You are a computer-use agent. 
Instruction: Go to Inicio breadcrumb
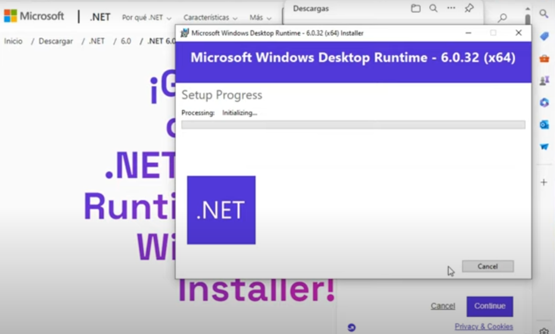tap(13, 41)
